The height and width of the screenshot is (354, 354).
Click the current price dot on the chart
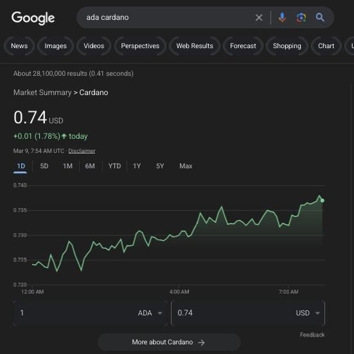pos(323,200)
